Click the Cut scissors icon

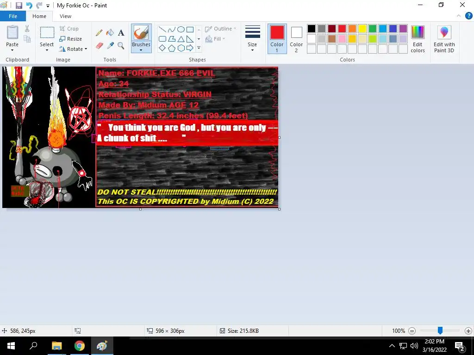click(x=27, y=29)
